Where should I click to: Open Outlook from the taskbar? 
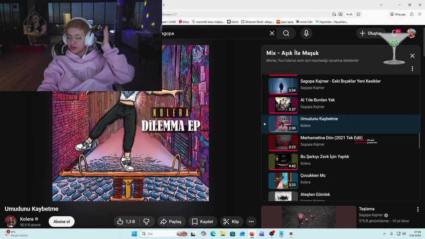click(242, 234)
